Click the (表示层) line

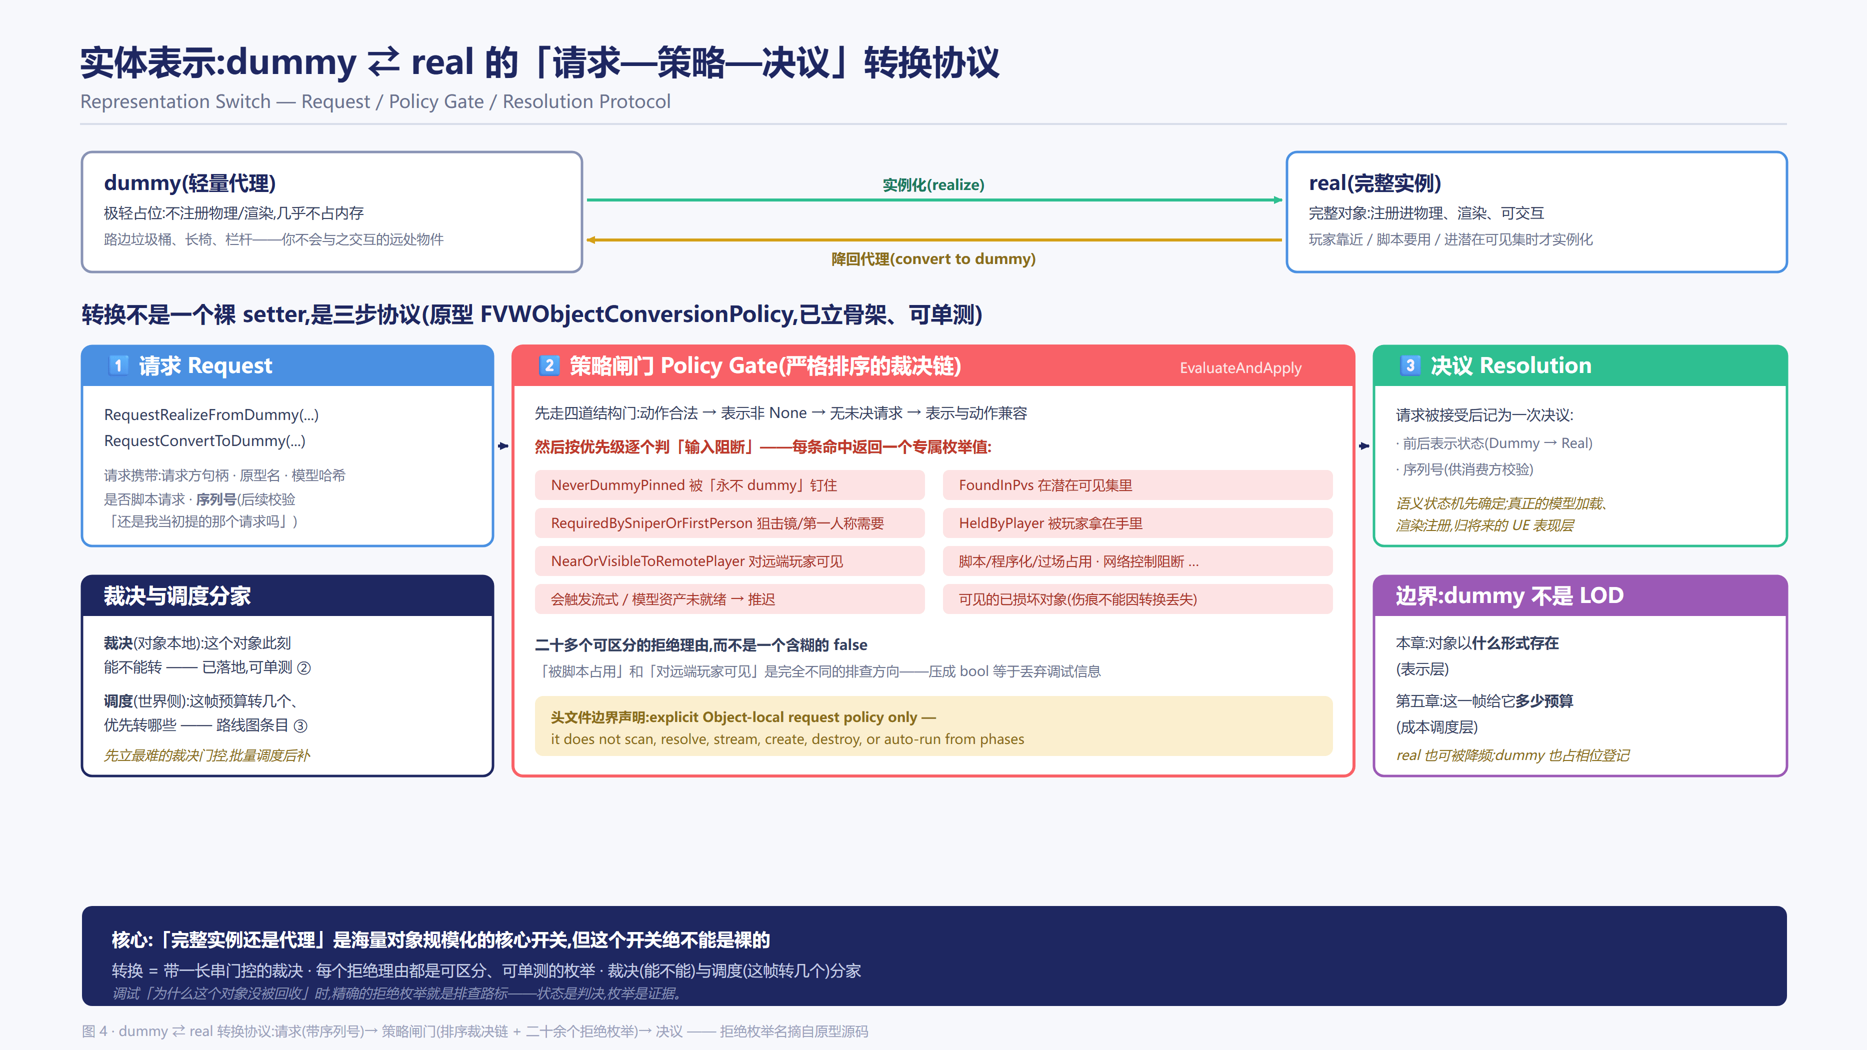pyautogui.click(x=1422, y=669)
